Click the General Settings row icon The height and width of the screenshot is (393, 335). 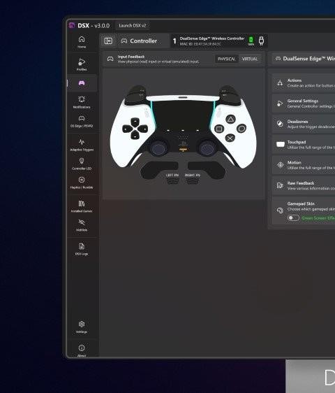tap(280, 103)
